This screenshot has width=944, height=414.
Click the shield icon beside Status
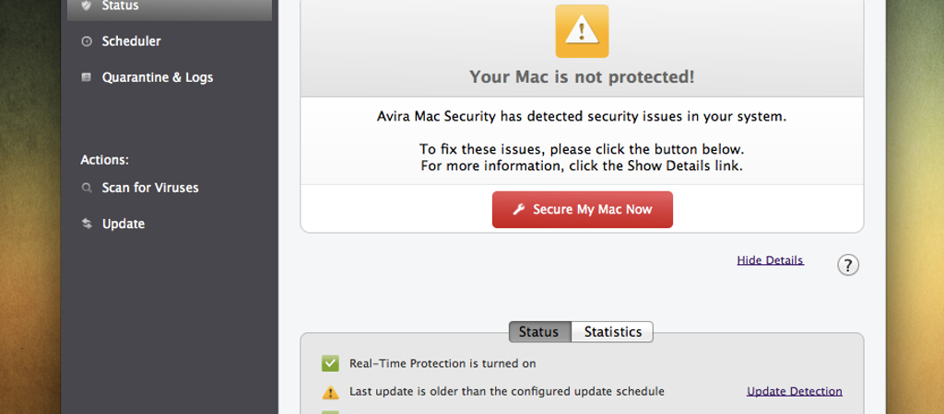pos(87,5)
